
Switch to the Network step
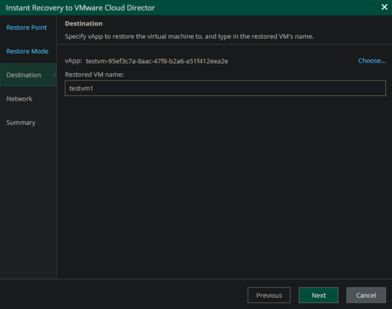19,99
